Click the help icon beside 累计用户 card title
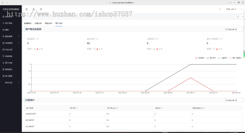This screenshot has height=133, width=245. click(x=97, y=39)
